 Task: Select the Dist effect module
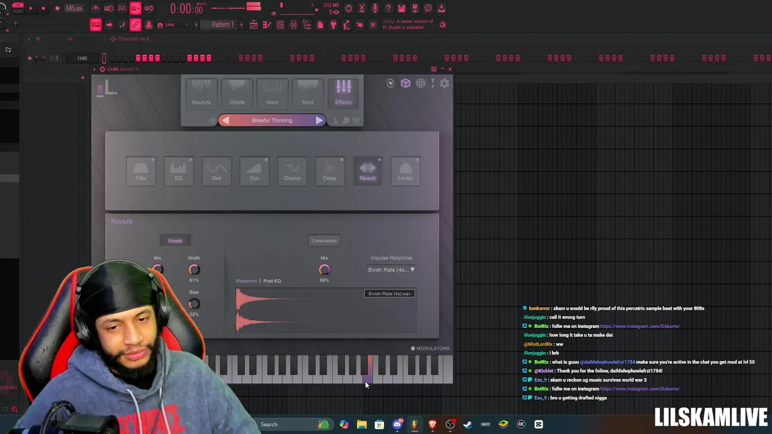(x=217, y=171)
